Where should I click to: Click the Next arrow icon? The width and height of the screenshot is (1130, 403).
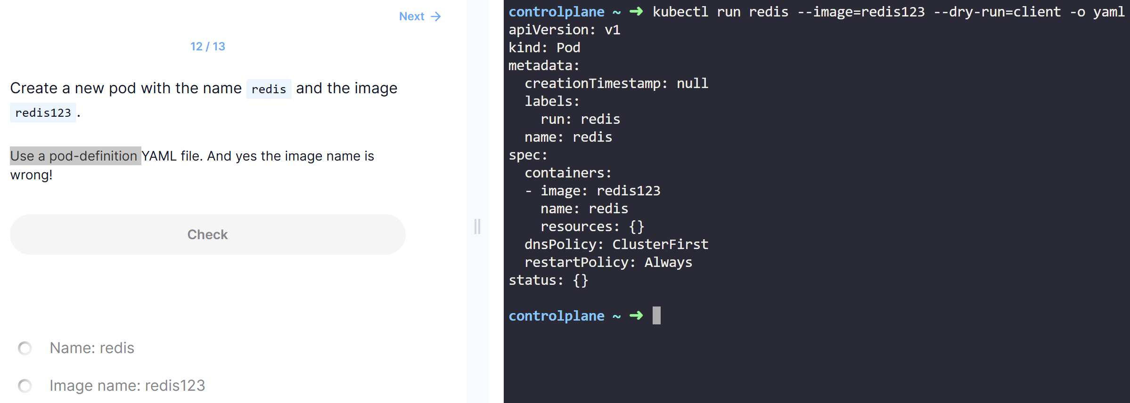click(x=436, y=16)
